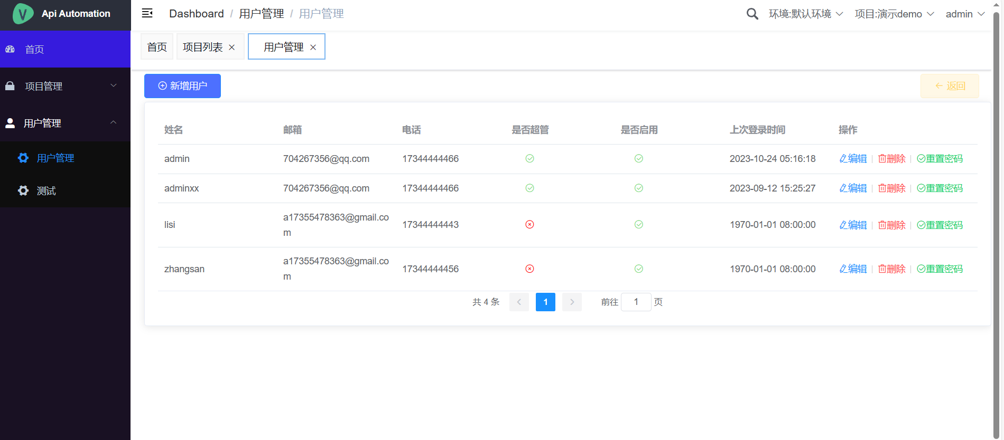Image resolution: width=1004 pixels, height=440 pixels.
Task: Delete the lisi user
Action: [891, 225]
